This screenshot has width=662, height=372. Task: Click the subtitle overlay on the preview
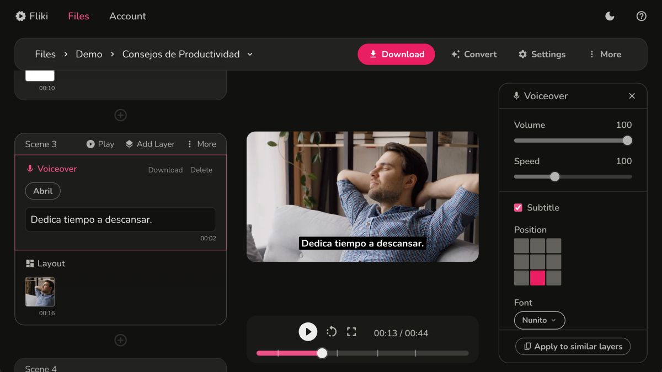pos(362,243)
